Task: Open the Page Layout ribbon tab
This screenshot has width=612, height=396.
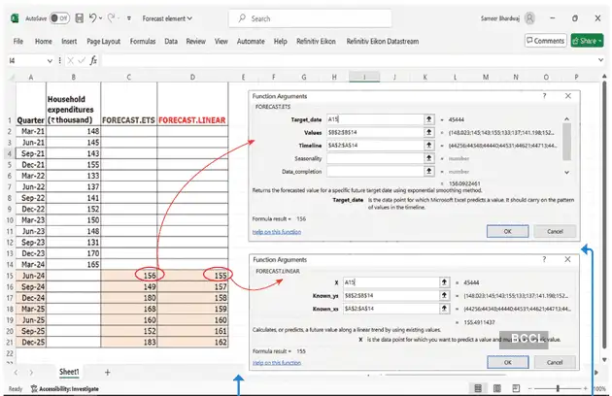Action: [x=104, y=41]
